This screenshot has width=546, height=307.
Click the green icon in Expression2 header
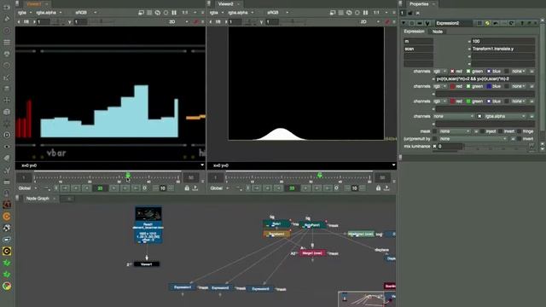pos(487,23)
